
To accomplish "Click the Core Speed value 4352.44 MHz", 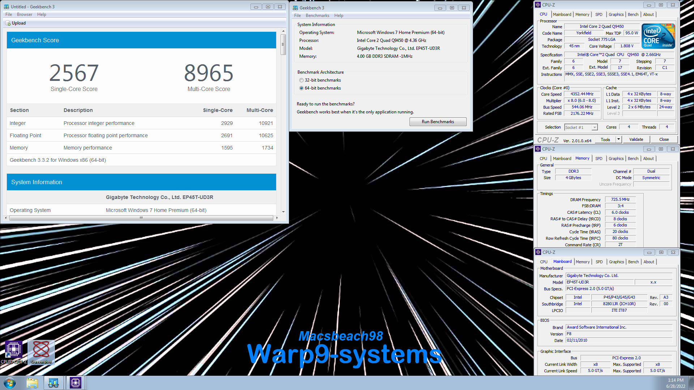I will pyautogui.click(x=582, y=94).
